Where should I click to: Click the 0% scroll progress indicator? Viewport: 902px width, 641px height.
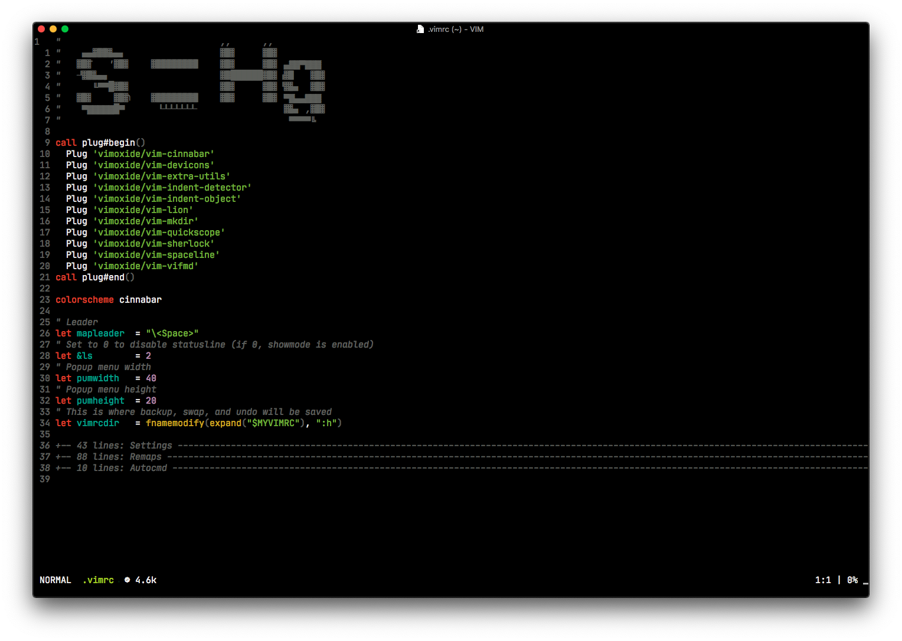852,580
